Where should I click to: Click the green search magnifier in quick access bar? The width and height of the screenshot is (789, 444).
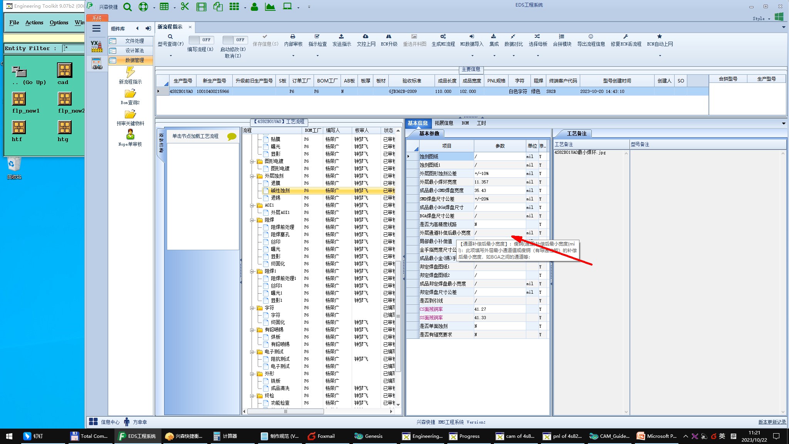tap(128, 7)
